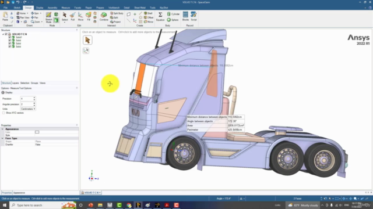Click the Area measurement value
The width and height of the screenshot is (373, 209).
pos(235,125)
